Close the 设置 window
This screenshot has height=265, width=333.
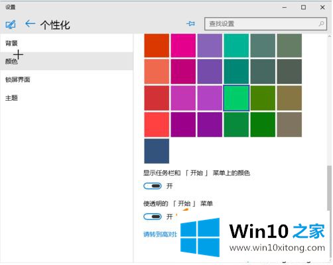tap(322, 7)
